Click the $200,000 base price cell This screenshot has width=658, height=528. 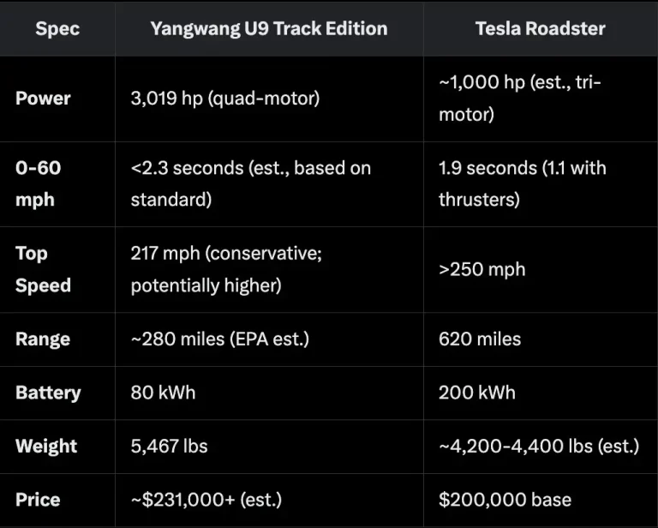coord(505,499)
